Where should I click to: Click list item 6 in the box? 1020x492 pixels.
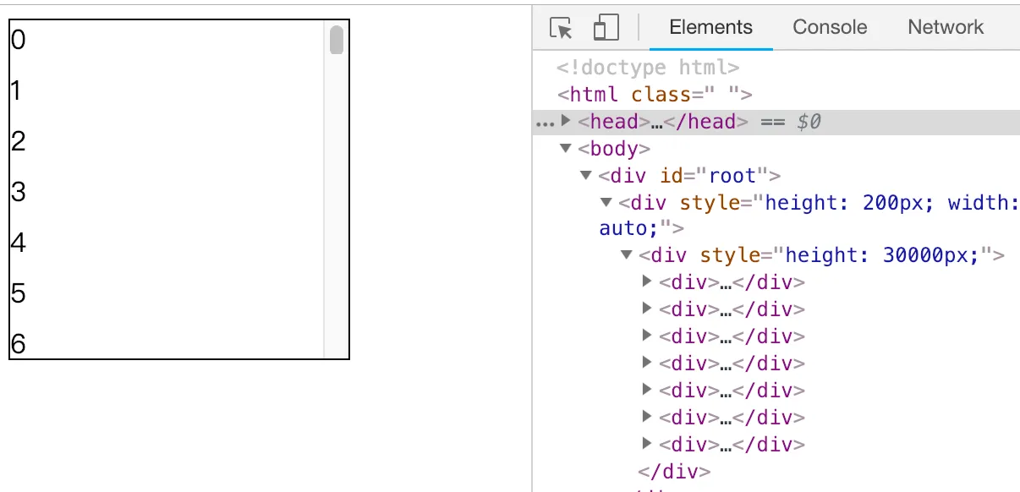pyautogui.click(x=18, y=344)
